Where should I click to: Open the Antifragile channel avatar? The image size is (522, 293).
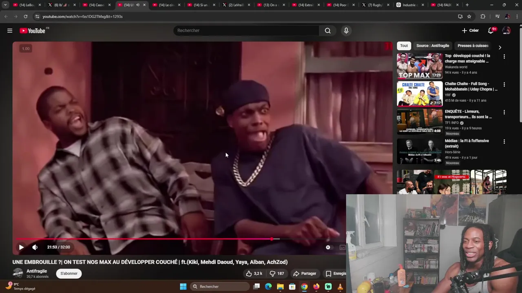coord(18,273)
